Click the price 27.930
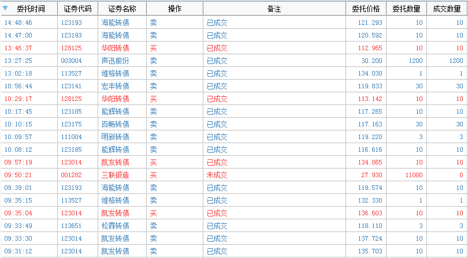Screen dimensions: 468x258 (x=372, y=175)
